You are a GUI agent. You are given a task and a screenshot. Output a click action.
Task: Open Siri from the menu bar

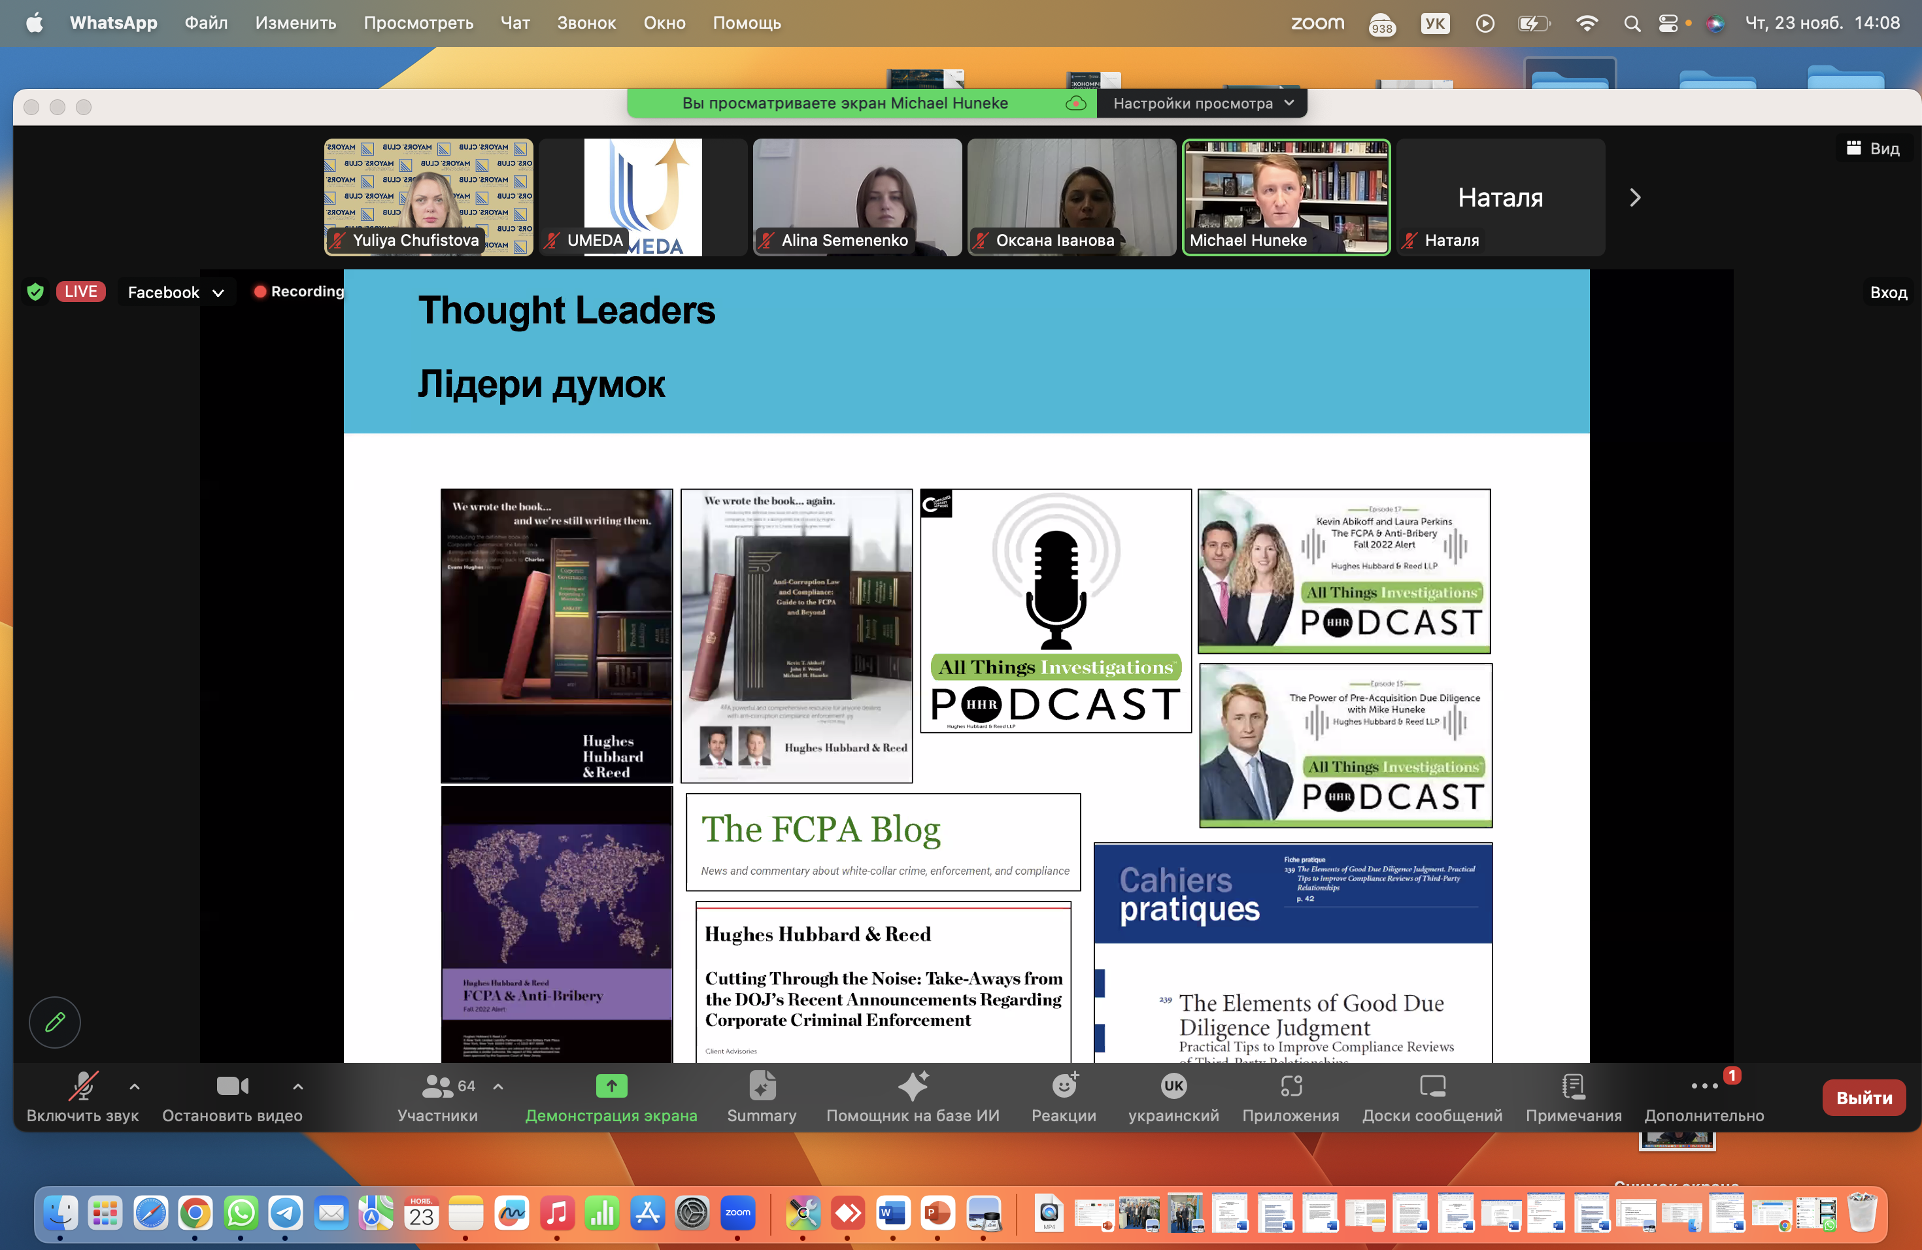(1715, 24)
